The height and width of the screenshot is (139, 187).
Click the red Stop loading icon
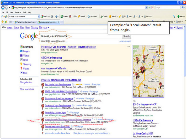(153, 8)
